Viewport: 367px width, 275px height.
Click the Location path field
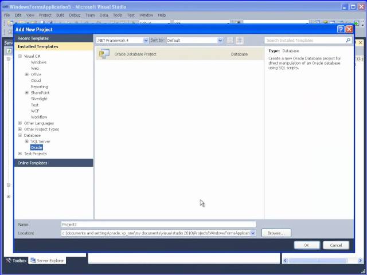(155, 233)
